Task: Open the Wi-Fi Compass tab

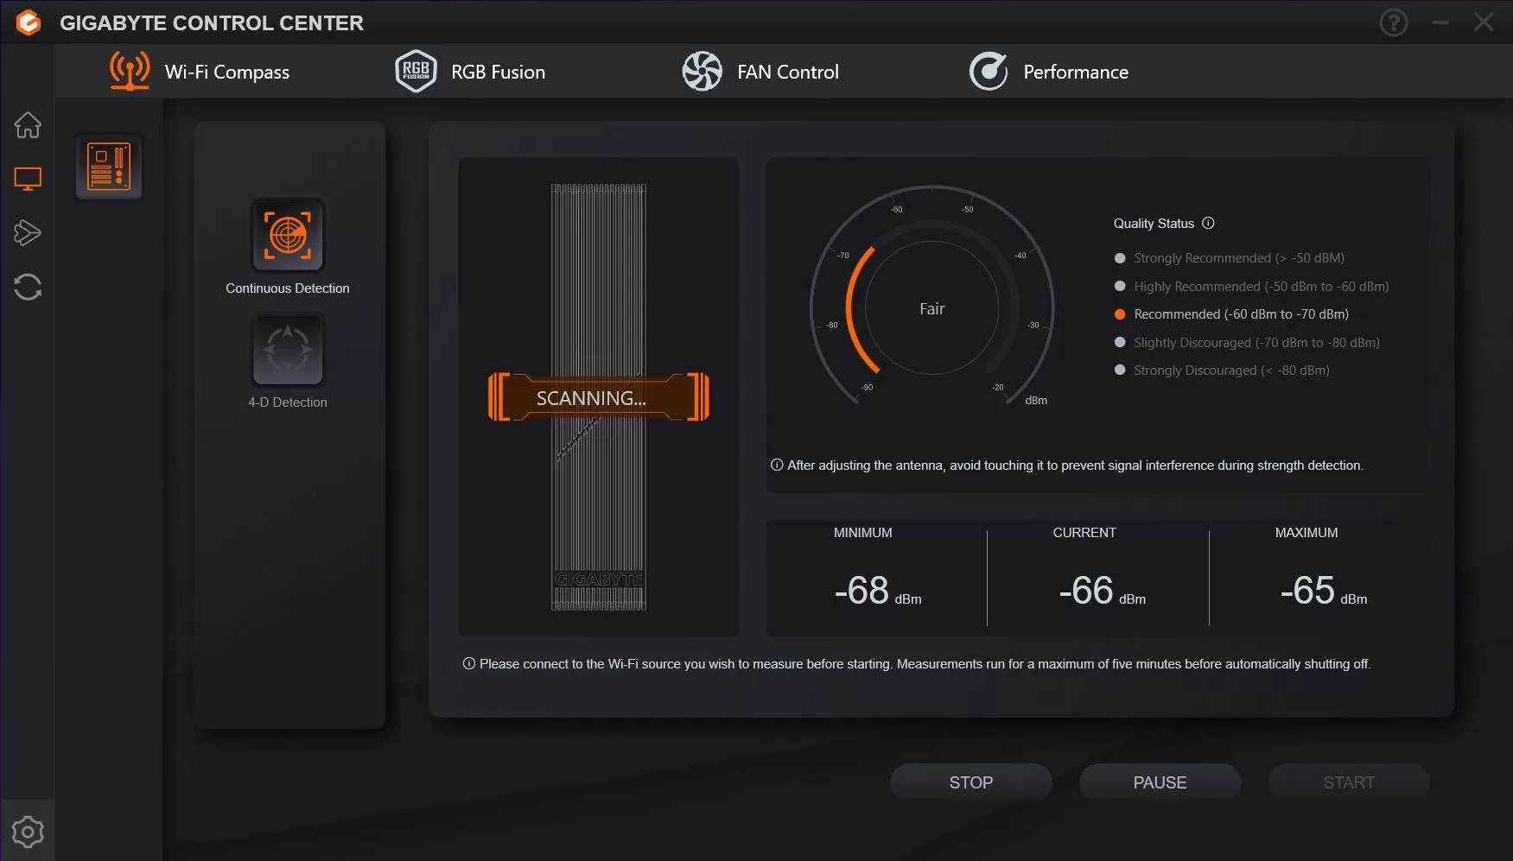Action: 200,72
